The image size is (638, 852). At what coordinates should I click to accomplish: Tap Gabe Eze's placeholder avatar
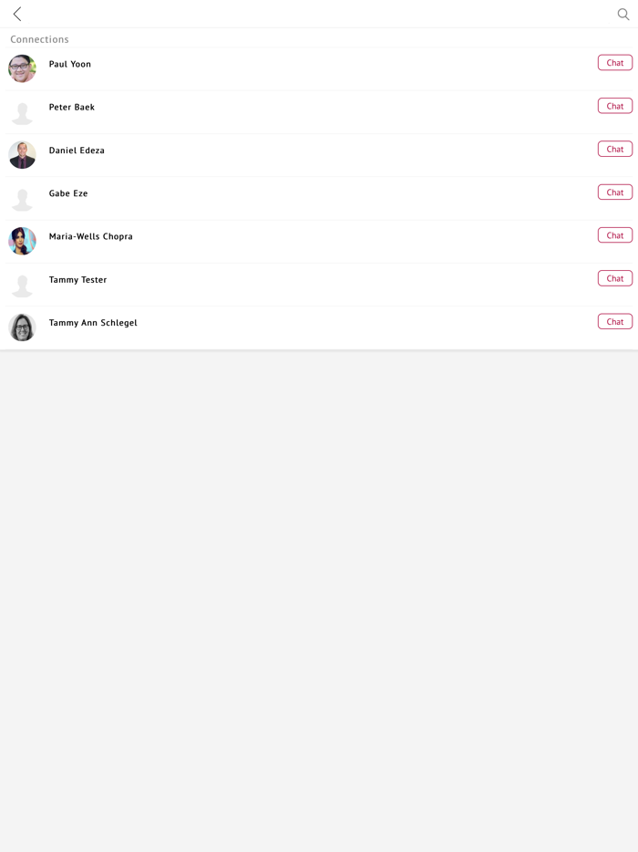[22, 198]
